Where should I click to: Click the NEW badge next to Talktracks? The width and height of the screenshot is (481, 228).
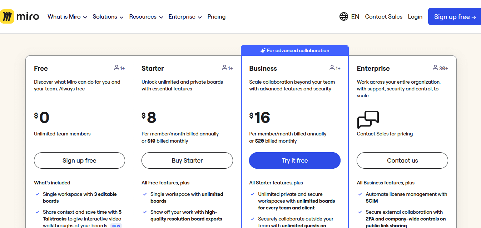click(116, 226)
